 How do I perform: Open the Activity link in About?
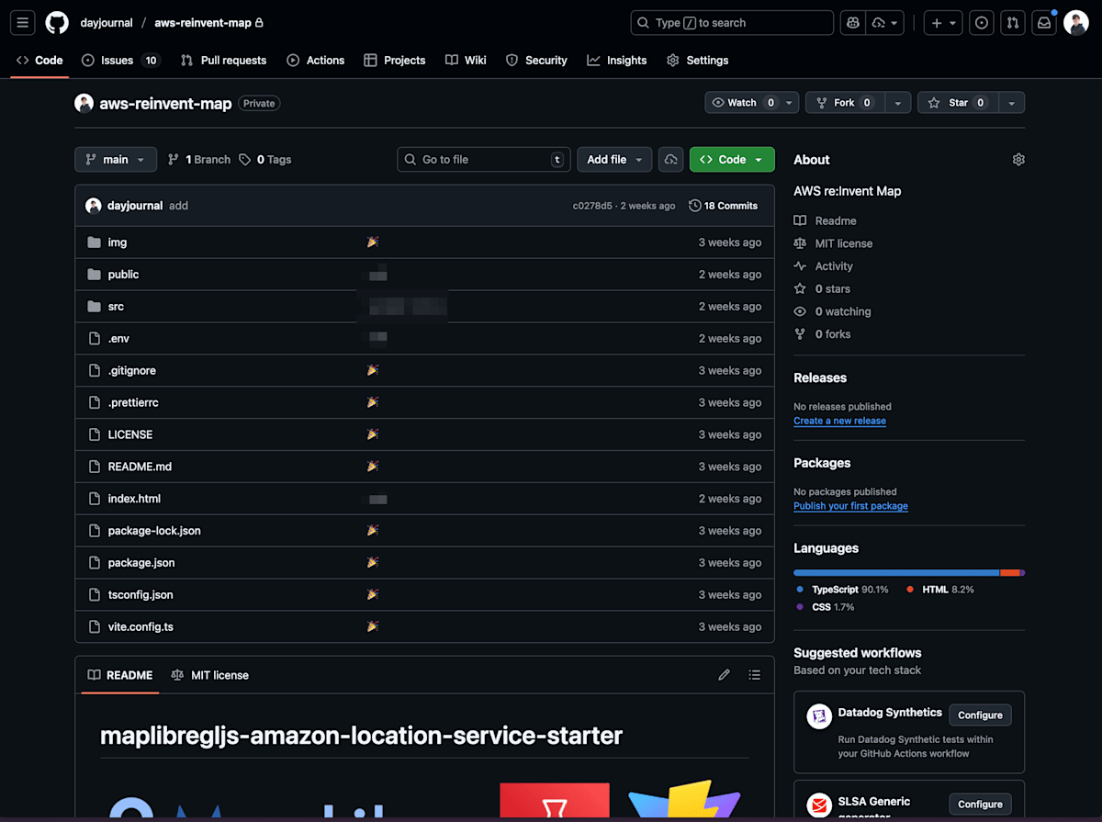(x=834, y=266)
